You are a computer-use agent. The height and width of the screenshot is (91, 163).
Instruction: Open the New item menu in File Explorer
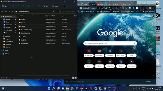pyautogui.click(x=5, y=6)
